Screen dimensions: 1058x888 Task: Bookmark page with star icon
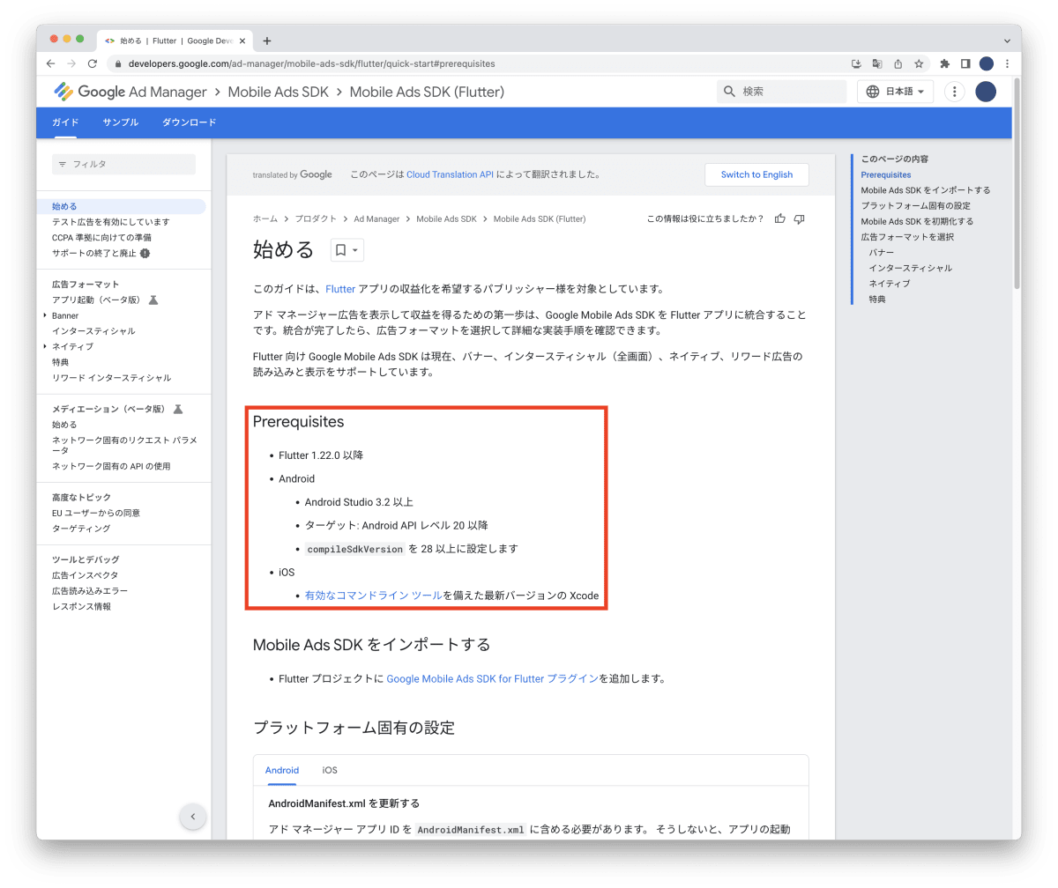point(919,63)
